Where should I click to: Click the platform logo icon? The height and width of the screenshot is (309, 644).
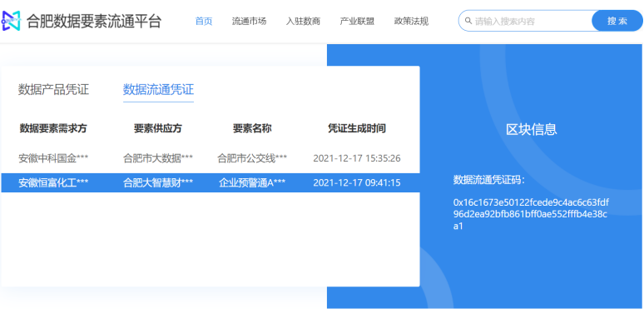(x=11, y=22)
